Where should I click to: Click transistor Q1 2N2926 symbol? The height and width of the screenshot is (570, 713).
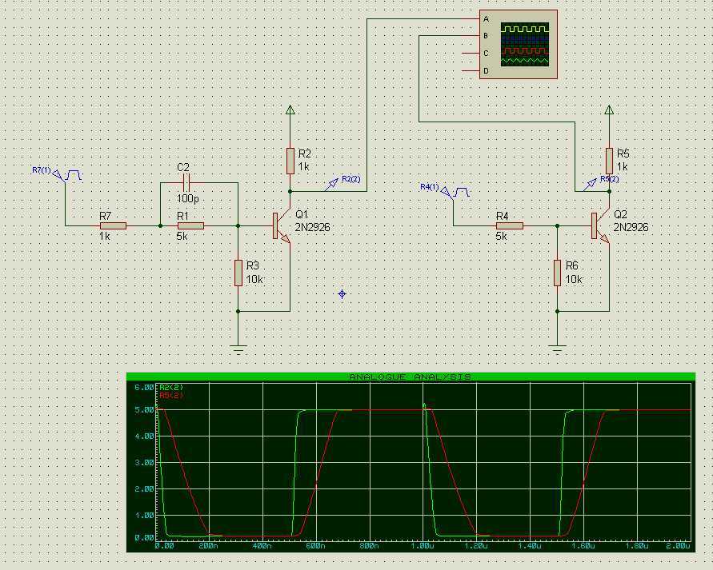pyautogui.click(x=282, y=225)
